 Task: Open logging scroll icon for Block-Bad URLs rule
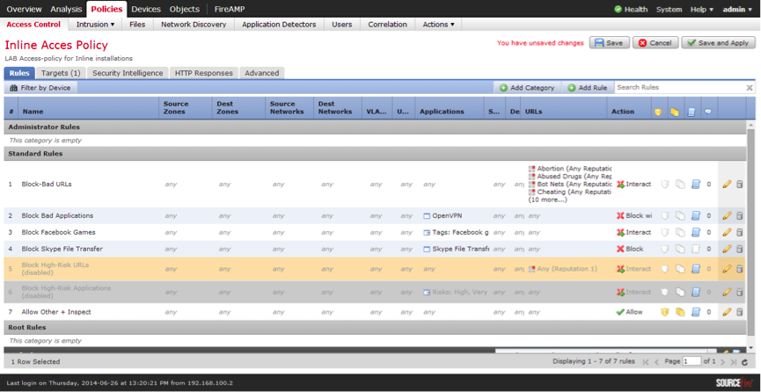696,185
